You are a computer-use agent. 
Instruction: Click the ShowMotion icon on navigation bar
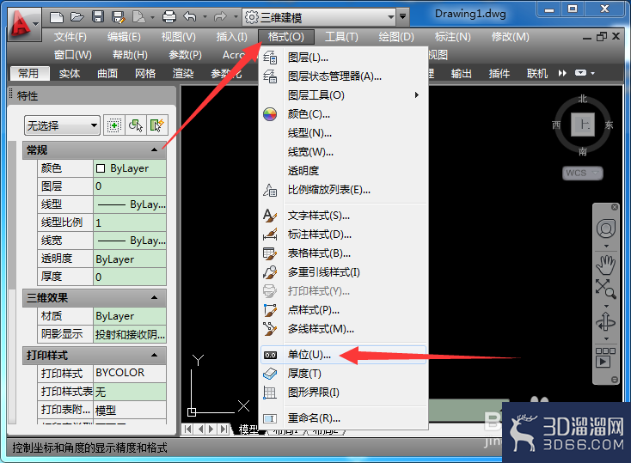point(606,357)
